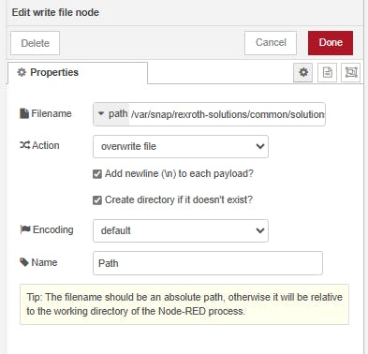Click the Add newline label text

pos(179,173)
